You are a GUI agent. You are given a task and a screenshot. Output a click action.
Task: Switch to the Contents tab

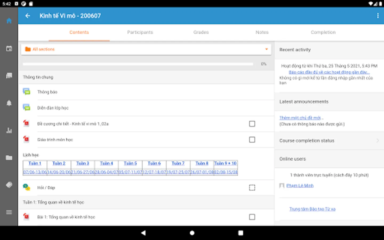pos(79,32)
